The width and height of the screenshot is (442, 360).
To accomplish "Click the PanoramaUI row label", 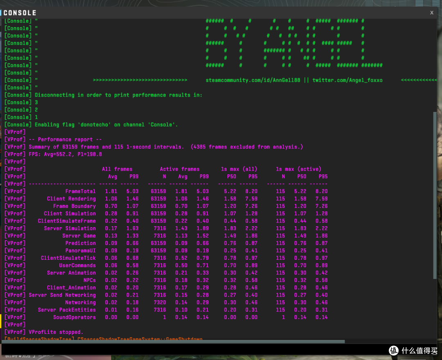I will (x=80, y=250).
